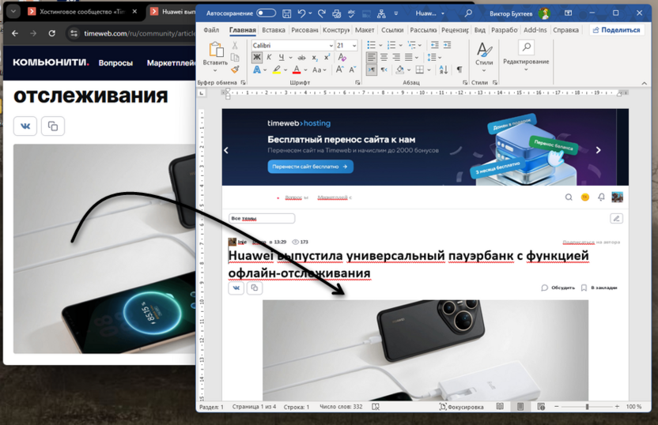Image resolution: width=658 pixels, height=425 pixels.
Task: Enable Фокусировка mode in status bar
Action: click(x=461, y=407)
